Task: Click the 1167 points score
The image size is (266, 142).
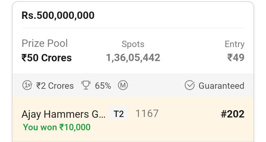Action: [x=147, y=113]
